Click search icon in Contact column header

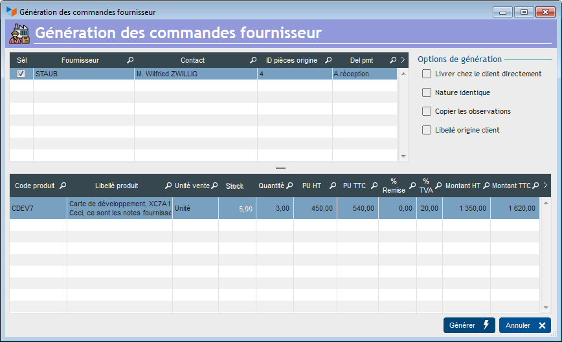tap(253, 60)
